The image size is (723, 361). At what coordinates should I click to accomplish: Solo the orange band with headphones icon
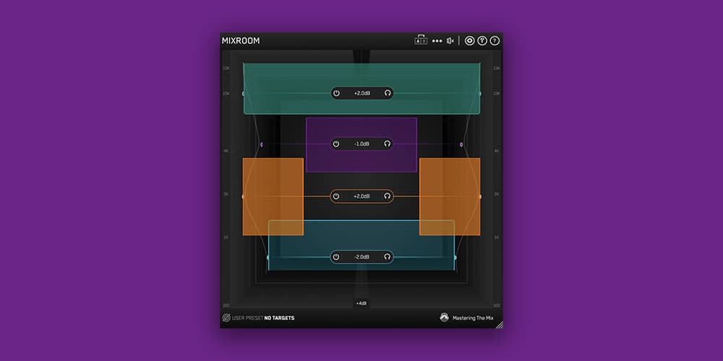click(388, 196)
